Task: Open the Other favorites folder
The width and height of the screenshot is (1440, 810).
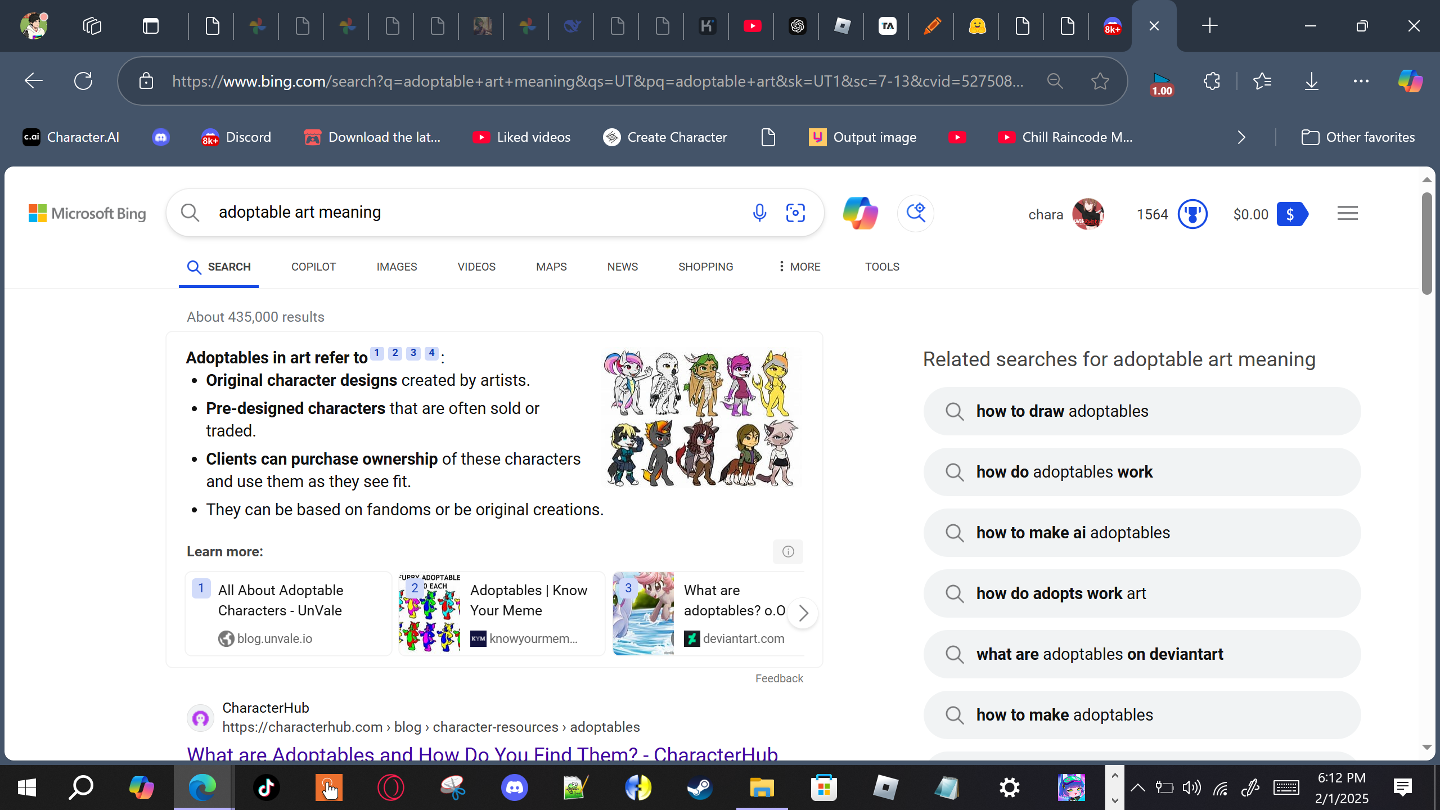Action: click(1358, 137)
